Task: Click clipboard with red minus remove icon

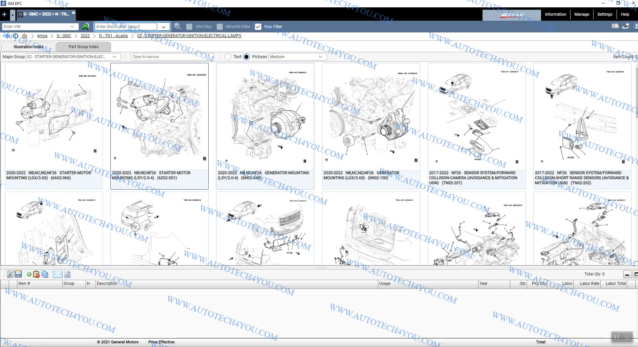Action: [36, 274]
